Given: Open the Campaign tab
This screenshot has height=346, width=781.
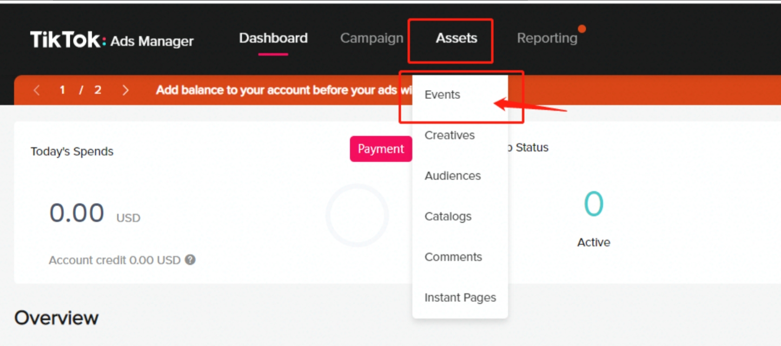Looking at the screenshot, I should tap(372, 38).
